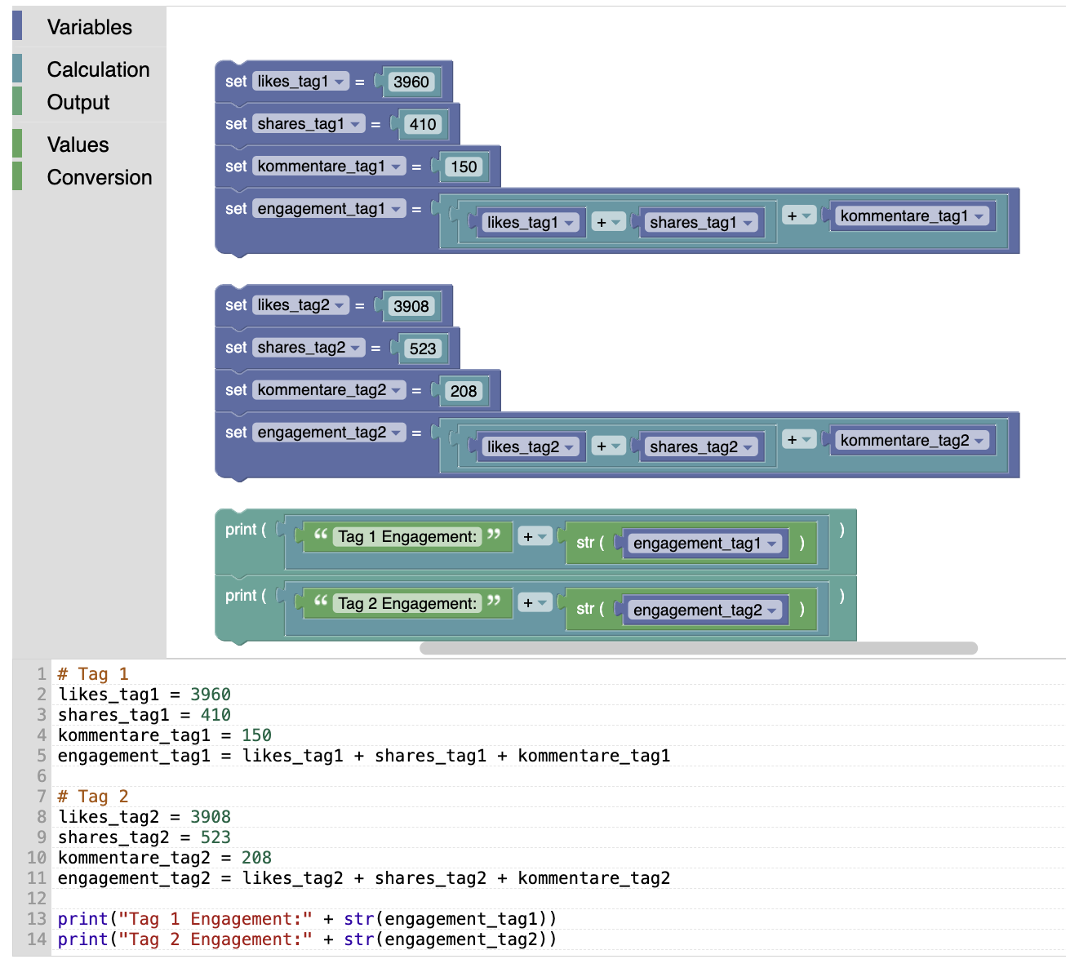Click the horizontal workspace scrollbar
Screen dimensions: 1066x968
pyautogui.click(x=698, y=648)
